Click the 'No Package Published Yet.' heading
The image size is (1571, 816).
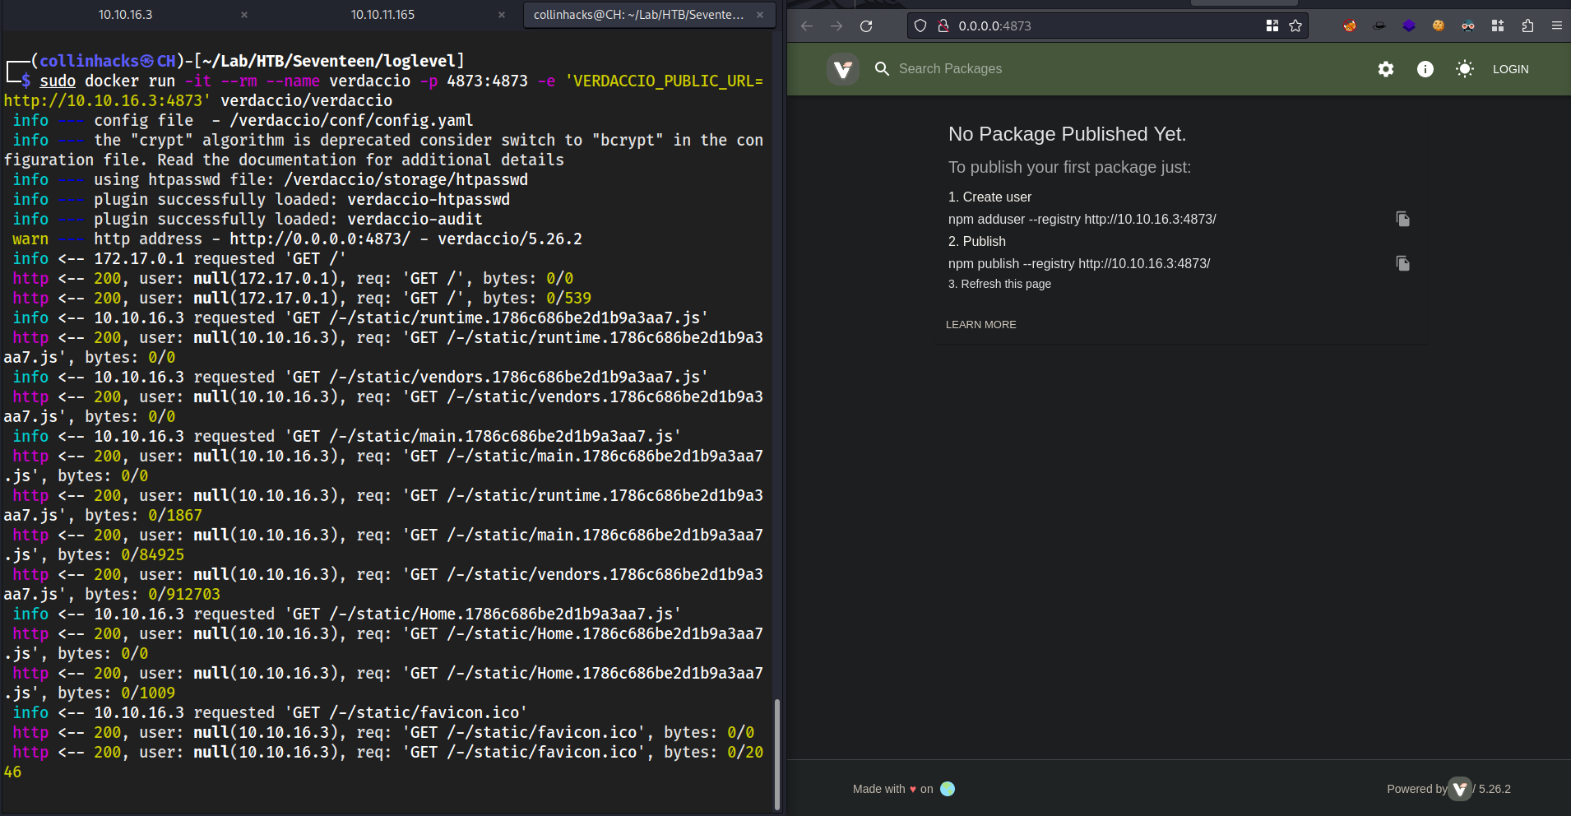pos(1067,134)
